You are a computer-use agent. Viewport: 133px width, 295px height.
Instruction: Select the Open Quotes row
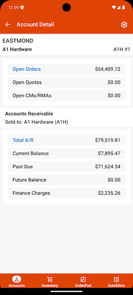66,82
